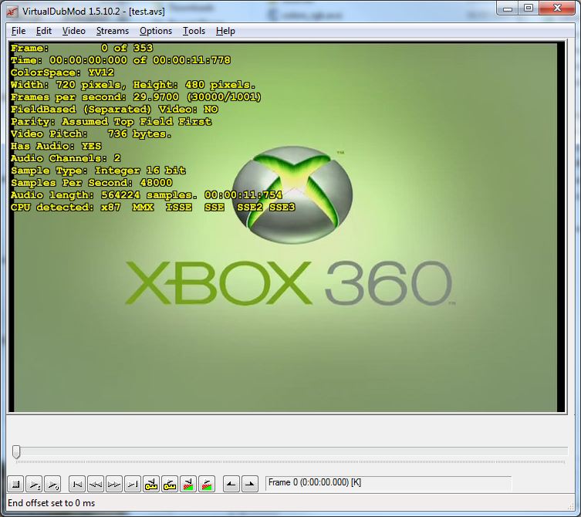
Task: Open the File menu
Action: point(19,31)
